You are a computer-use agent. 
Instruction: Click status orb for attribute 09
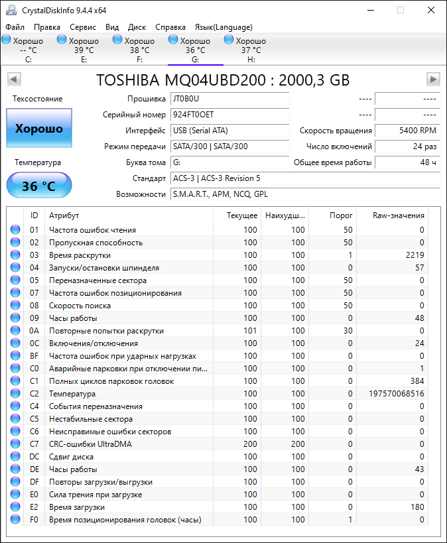15,318
